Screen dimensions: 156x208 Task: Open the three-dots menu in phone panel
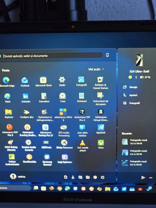(x=151, y=178)
